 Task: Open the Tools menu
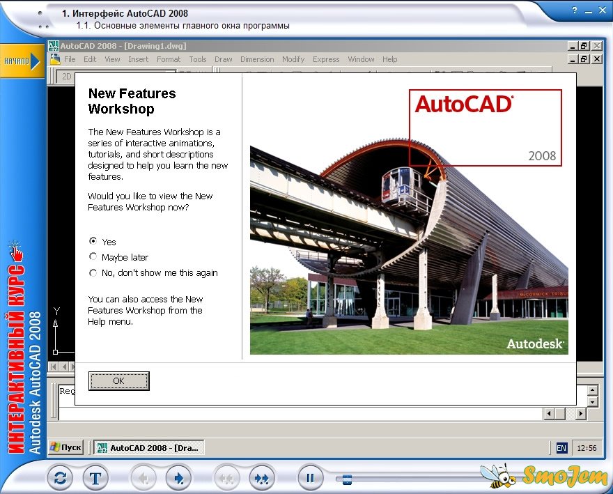pyautogui.click(x=198, y=59)
